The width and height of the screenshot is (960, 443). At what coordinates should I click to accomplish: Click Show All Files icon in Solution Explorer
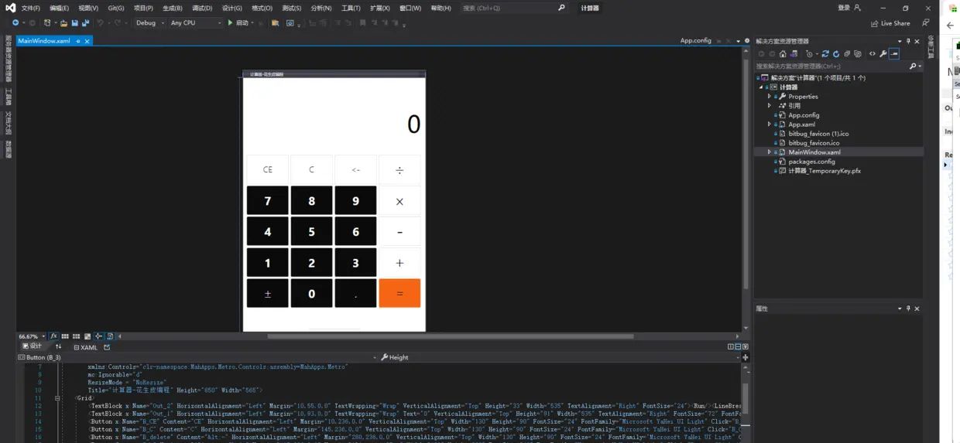tap(858, 54)
